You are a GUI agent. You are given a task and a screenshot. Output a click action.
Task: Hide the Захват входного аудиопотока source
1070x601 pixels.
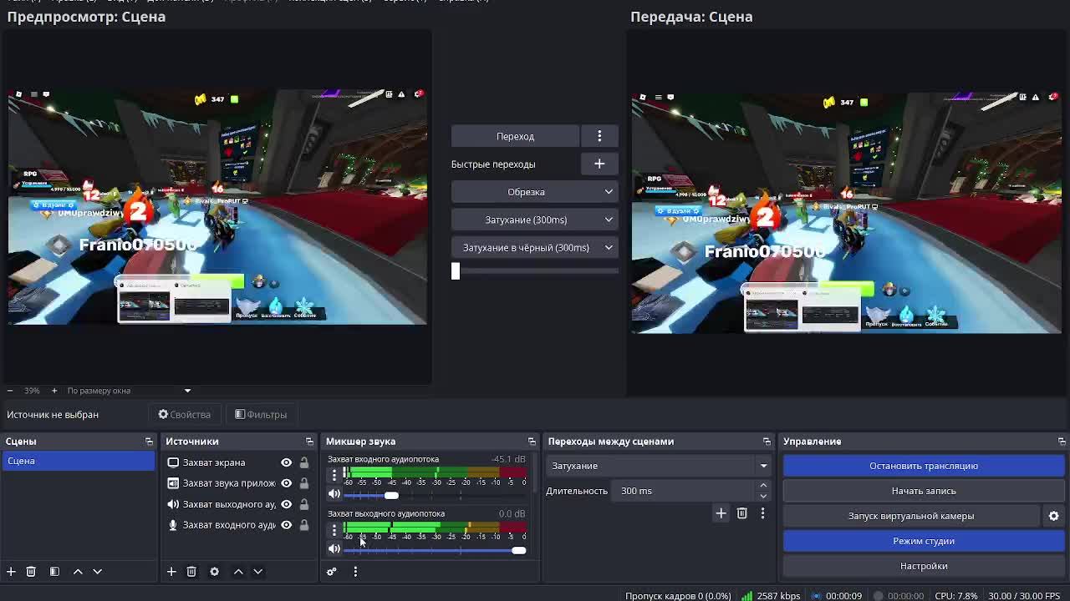point(286,525)
